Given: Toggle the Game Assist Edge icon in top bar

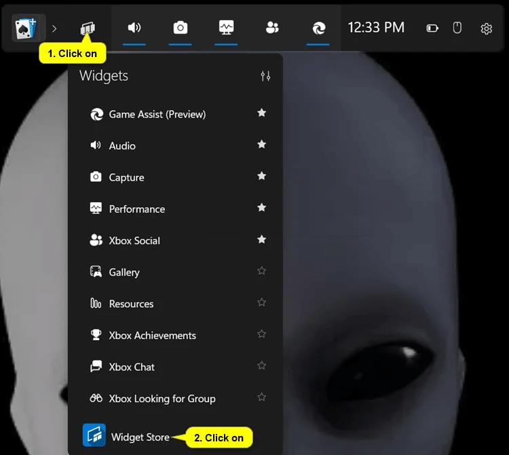Looking at the screenshot, I should pyautogui.click(x=318, y=29).
